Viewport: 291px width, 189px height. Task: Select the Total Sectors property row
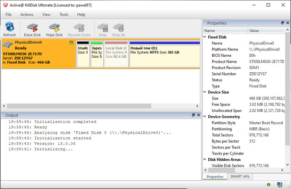(244, 135)
